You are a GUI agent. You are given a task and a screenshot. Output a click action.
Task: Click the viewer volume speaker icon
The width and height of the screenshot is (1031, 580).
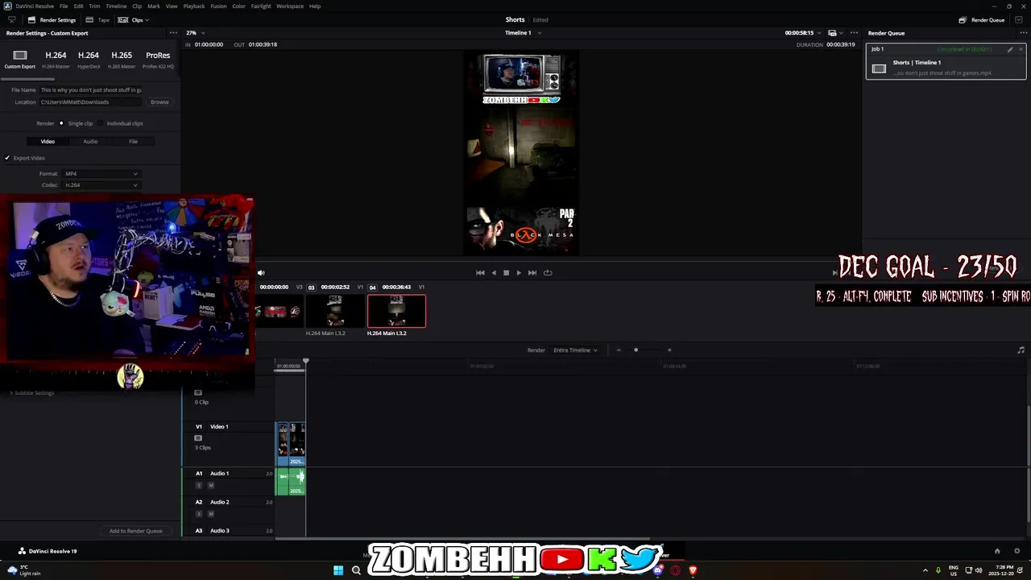pyautogui.click(x=261, y=272)
